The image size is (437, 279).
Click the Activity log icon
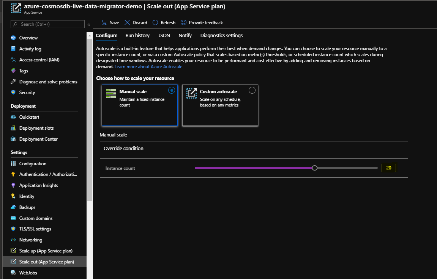13,49
